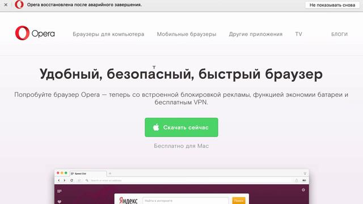Click the Apple icon on download button

pyautogui.click(x=156, y=127)
